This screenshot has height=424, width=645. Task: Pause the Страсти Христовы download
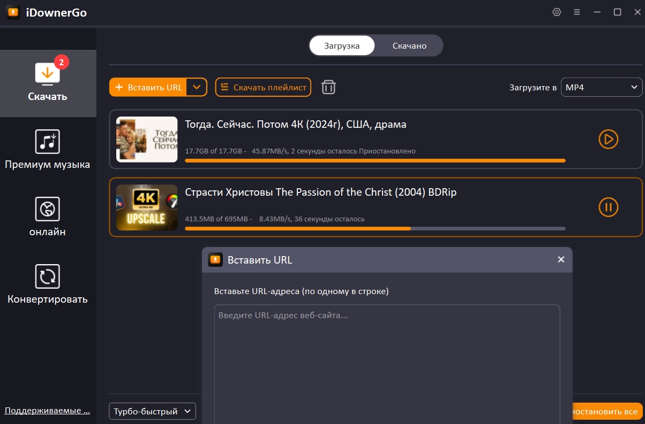[x=608, y=207]
